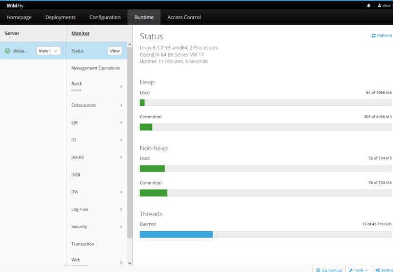Go to the Access Control tab
Viewport: 393px width, 272px height.
[184, 17]
